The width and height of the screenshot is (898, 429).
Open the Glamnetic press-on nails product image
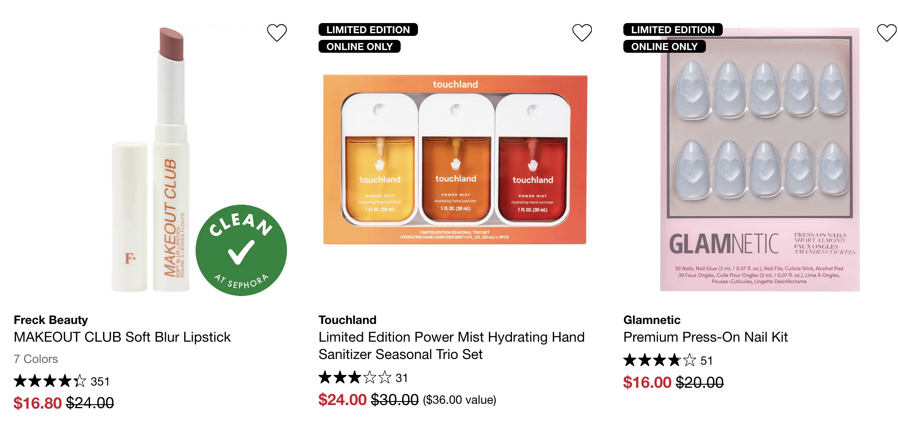point(760,160)
